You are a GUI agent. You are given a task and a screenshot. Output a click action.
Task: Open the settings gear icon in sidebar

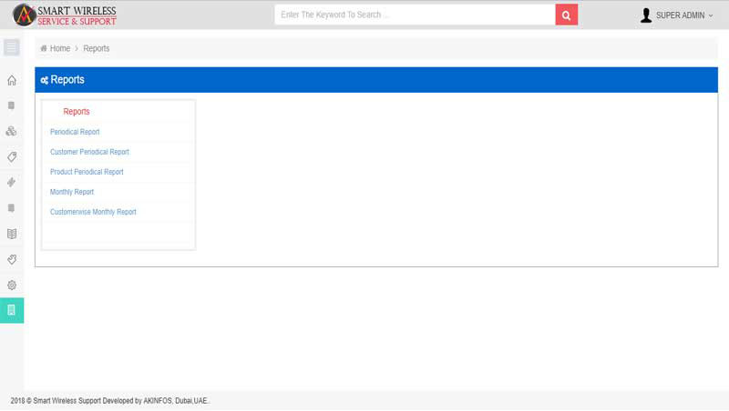[12, 285]
